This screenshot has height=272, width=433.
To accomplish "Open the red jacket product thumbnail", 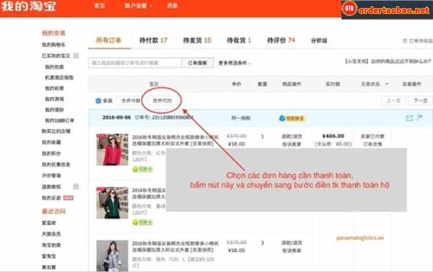I will 112,150.
